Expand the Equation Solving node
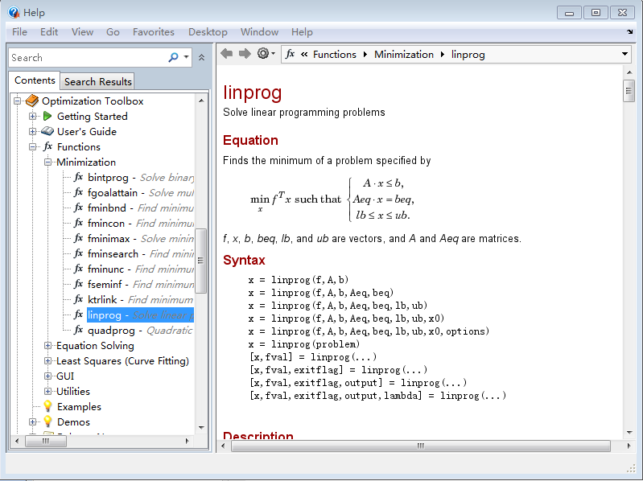The image size is (643, 481). 48,345
